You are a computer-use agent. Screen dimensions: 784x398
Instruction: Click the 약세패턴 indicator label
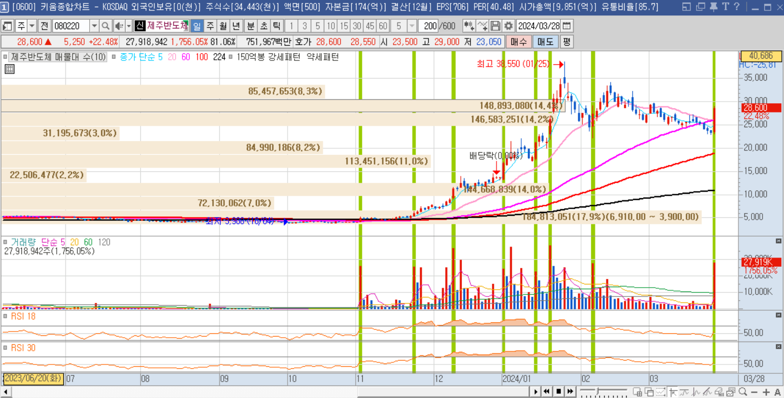point(323,57)
